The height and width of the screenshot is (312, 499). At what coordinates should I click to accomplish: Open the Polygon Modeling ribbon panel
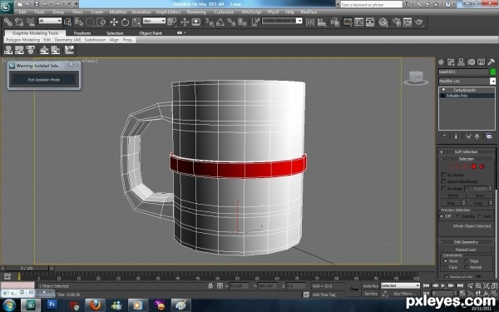pos(23,40)
